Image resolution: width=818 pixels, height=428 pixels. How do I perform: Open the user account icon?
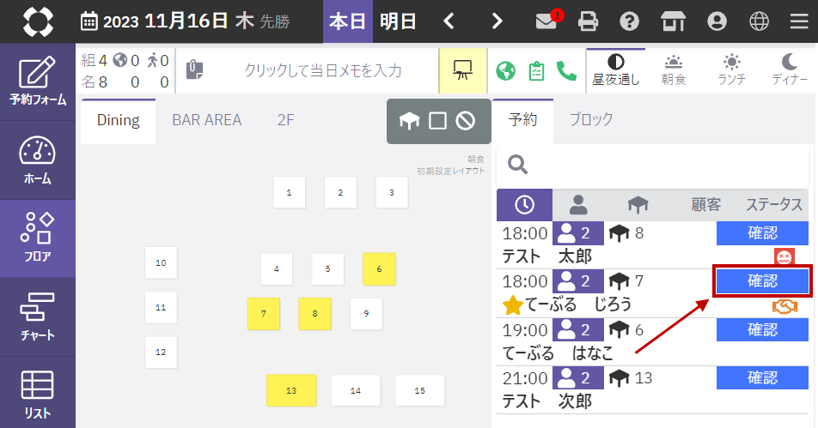(x=716, y=21)
